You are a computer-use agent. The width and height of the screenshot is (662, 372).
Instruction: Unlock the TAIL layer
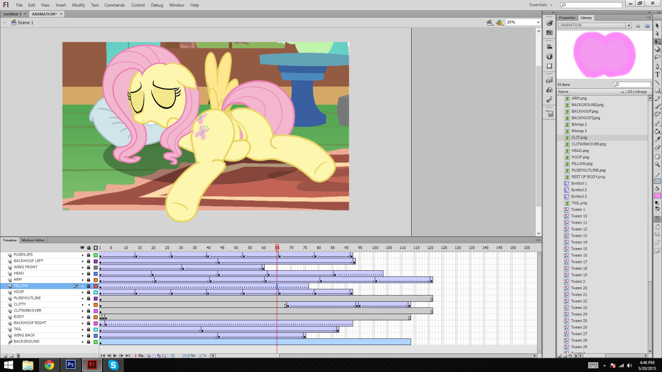[88, 329]
